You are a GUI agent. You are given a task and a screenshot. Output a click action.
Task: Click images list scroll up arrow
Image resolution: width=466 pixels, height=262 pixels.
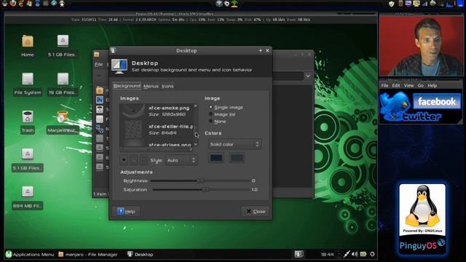196,106
